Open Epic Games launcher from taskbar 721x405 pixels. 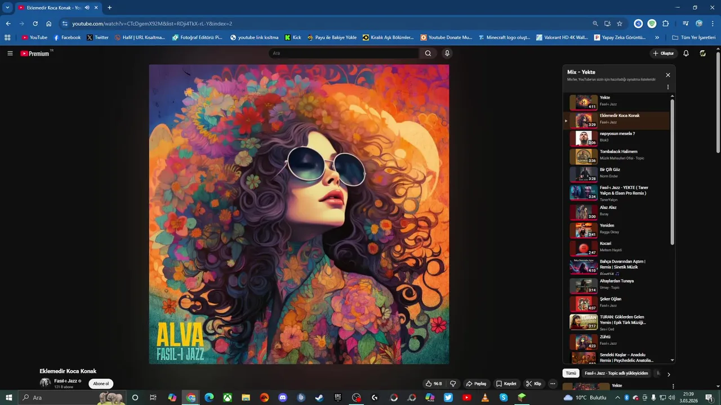point(338,398)
